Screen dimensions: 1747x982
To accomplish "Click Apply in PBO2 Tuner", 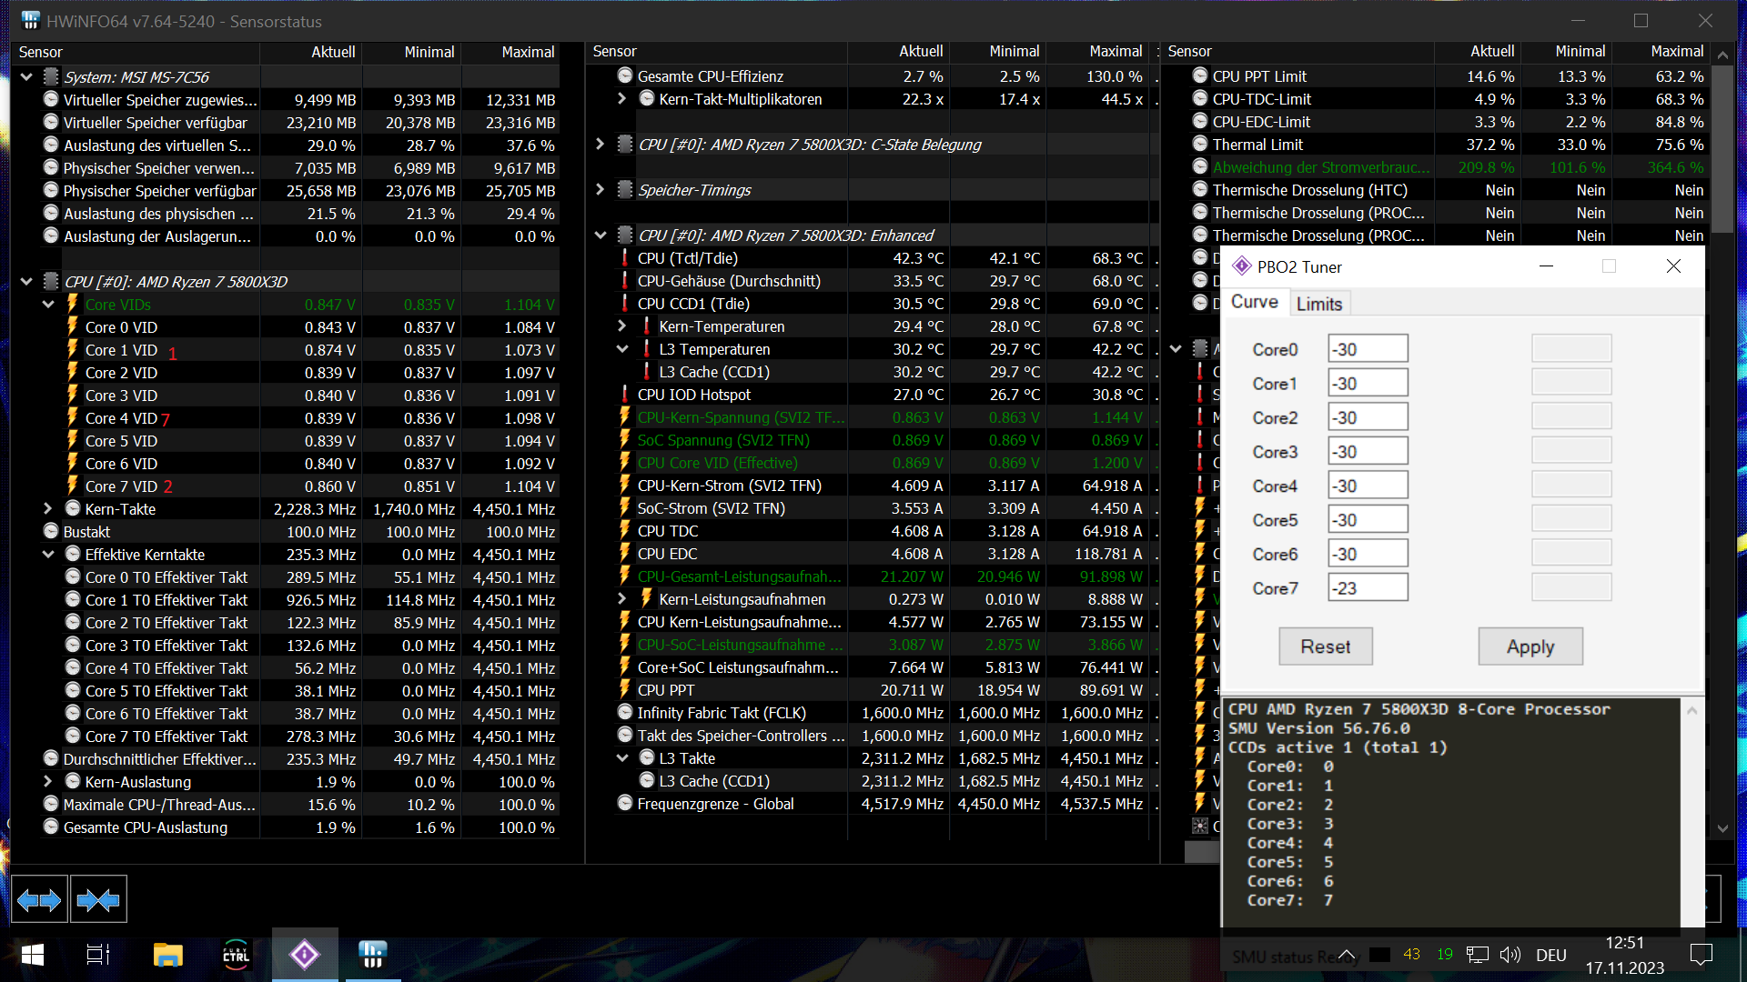I will pyautogui.click(x=1530, y=646).
